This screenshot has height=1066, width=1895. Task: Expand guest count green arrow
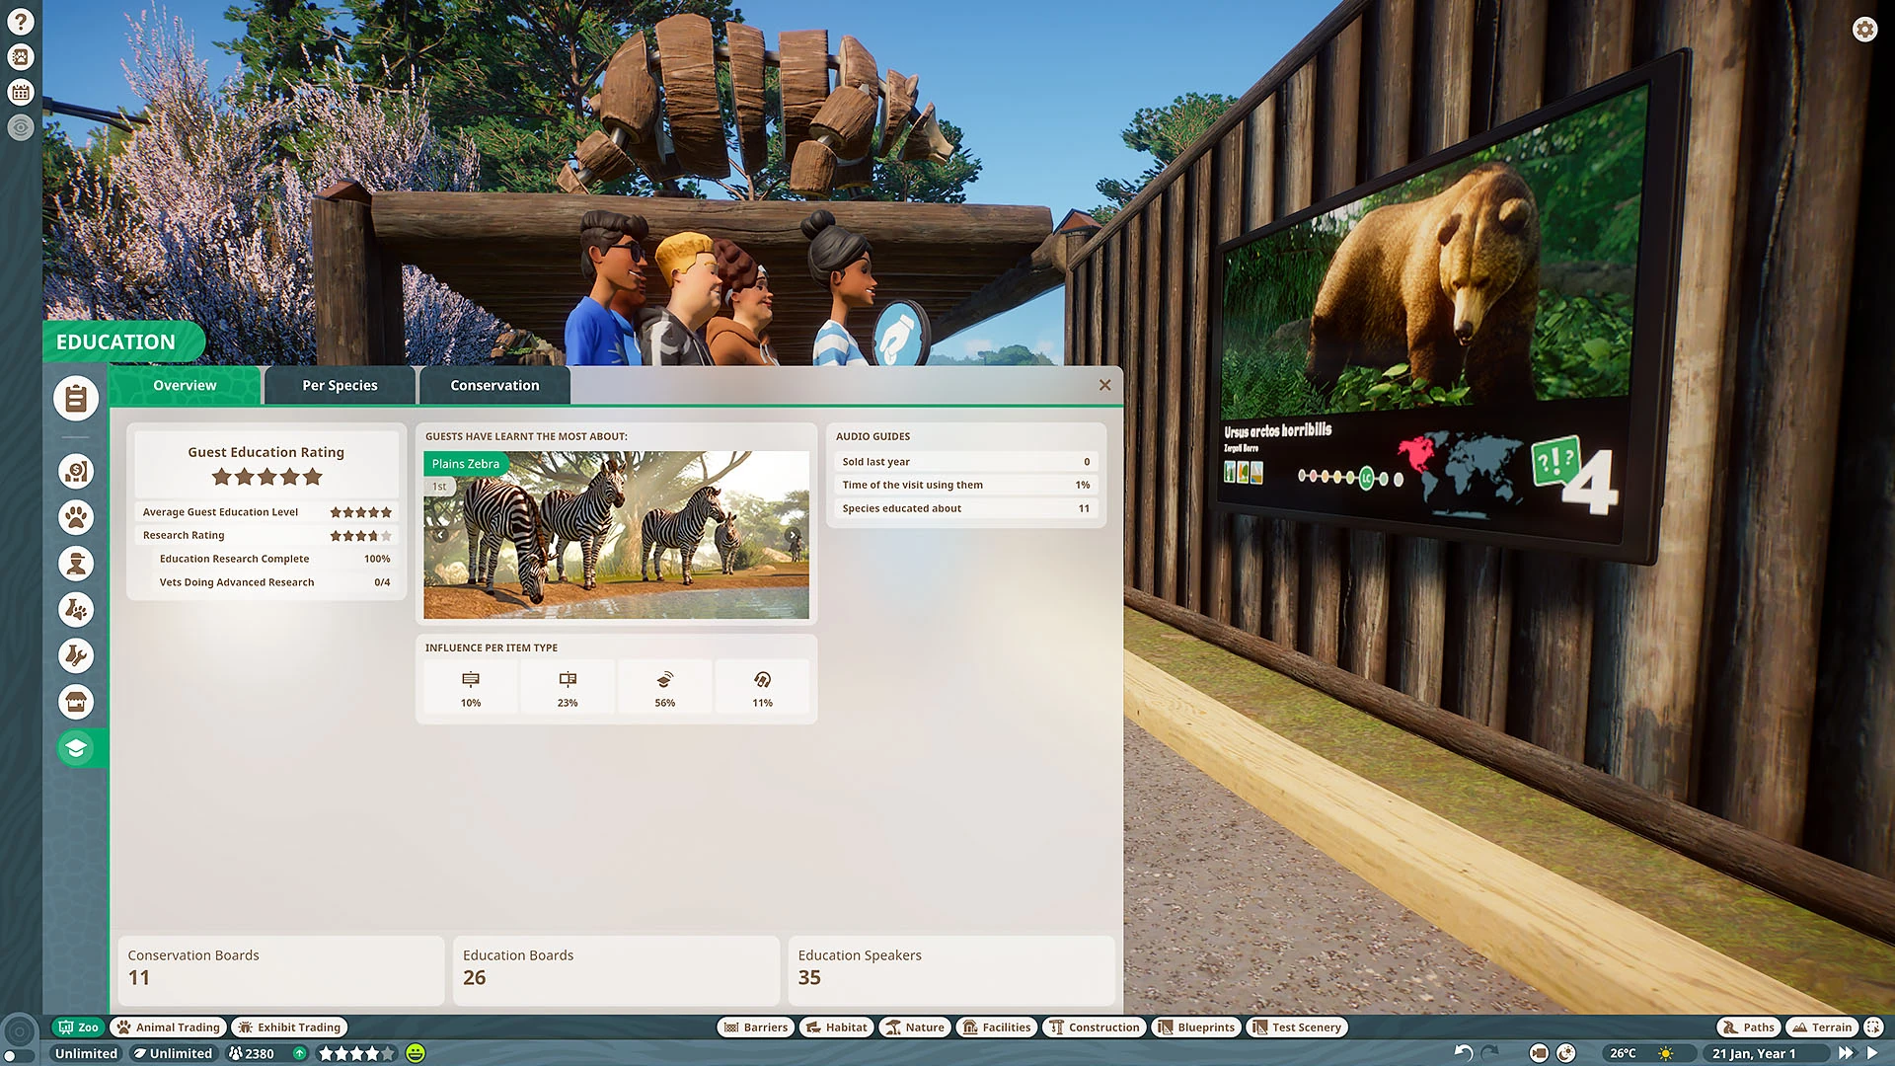299,1053
